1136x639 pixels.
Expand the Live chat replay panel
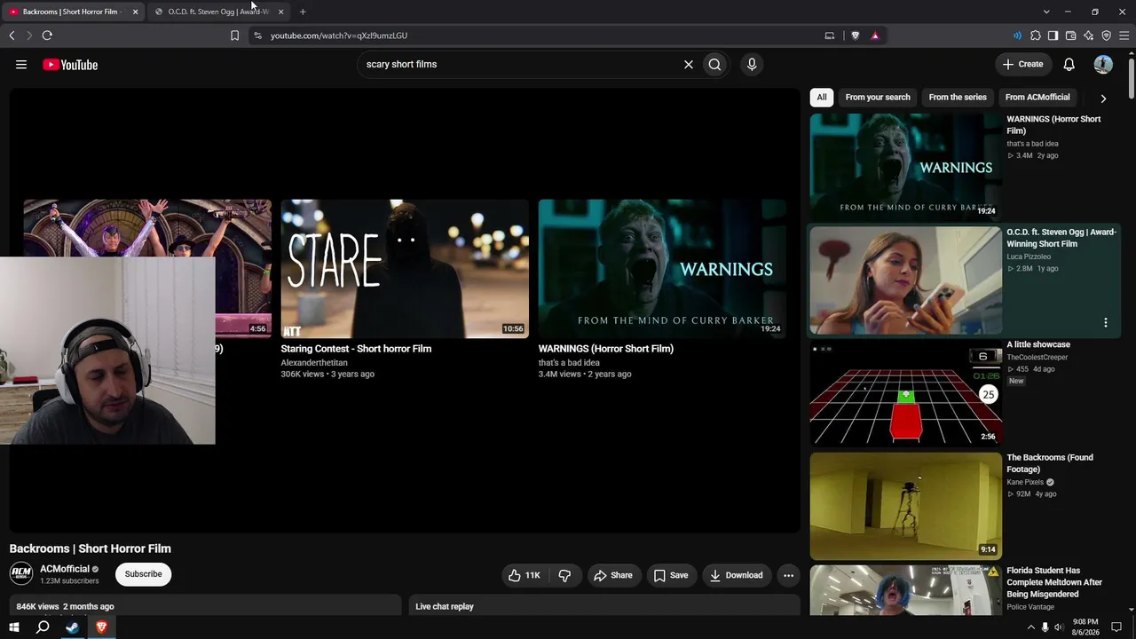[604, 606]
